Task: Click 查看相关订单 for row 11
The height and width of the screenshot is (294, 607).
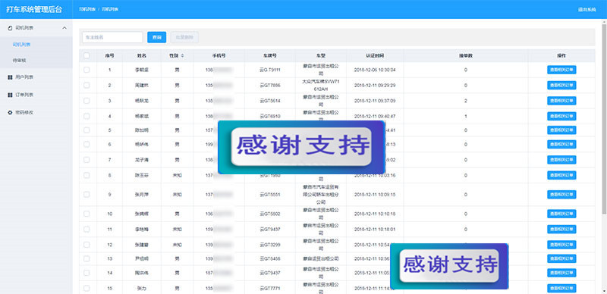Action: click(x=561, y=230)
